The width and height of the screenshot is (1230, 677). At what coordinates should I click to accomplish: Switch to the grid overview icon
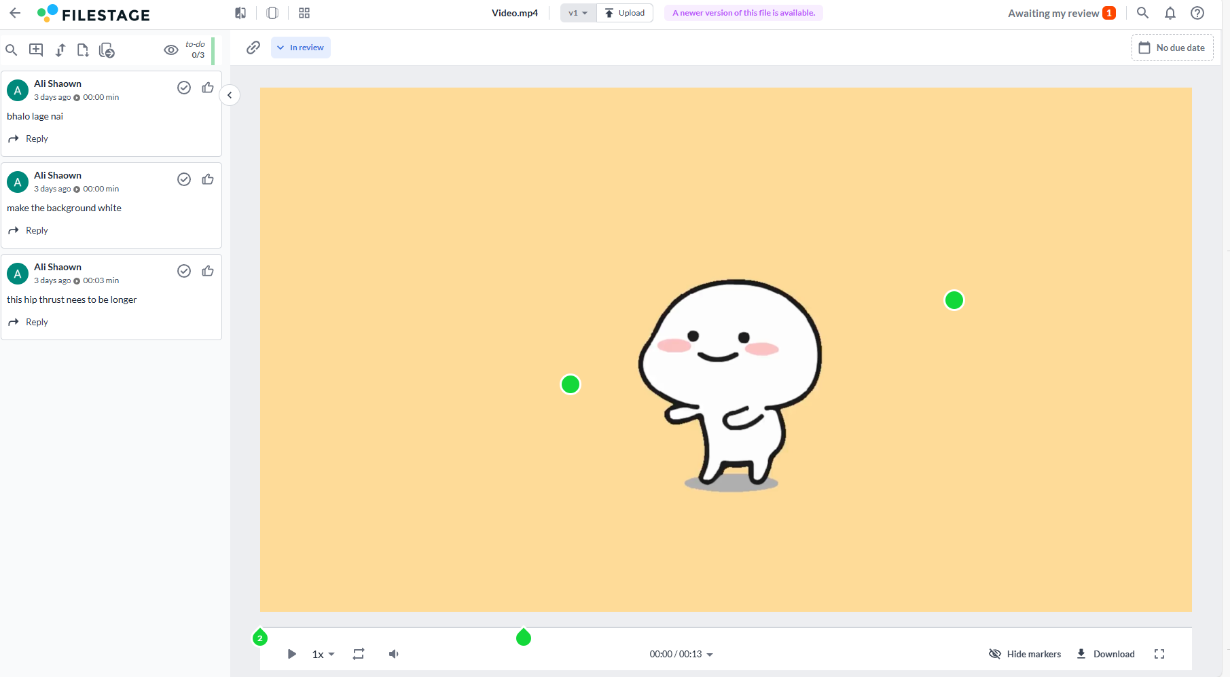pos(304,13)
